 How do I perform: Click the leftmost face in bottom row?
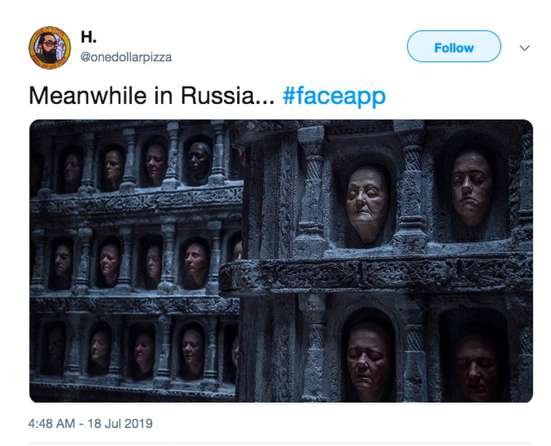[55, 346]
